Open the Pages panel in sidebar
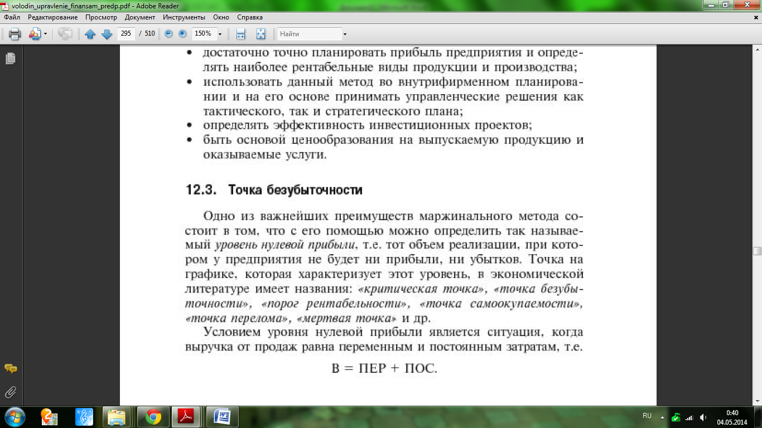The height and width of the screenshot is (428, 762). tap(10, 58)
